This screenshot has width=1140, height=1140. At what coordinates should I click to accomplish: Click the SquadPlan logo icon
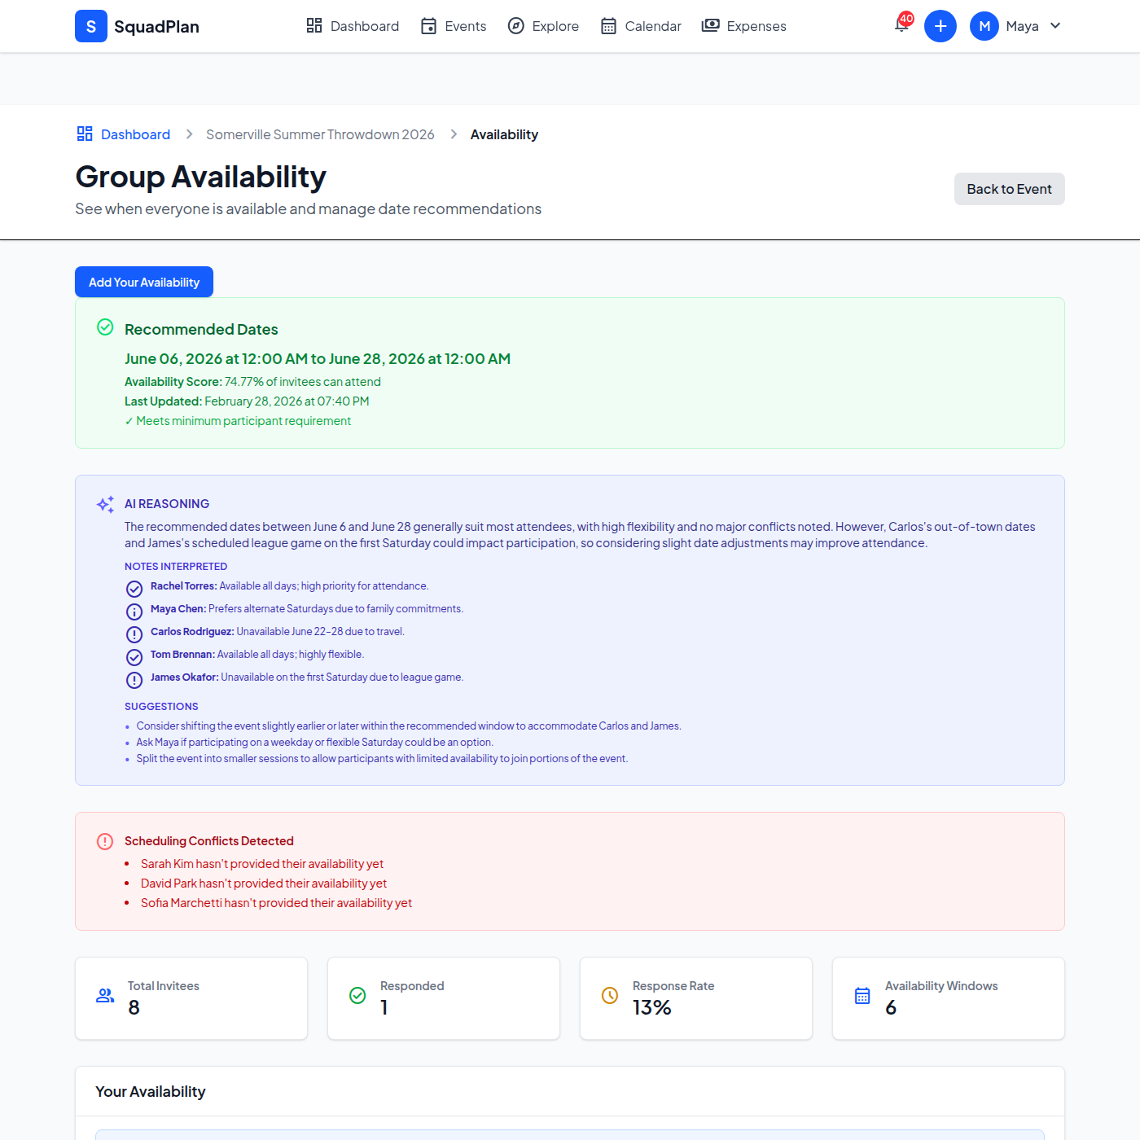pos(91,26)
